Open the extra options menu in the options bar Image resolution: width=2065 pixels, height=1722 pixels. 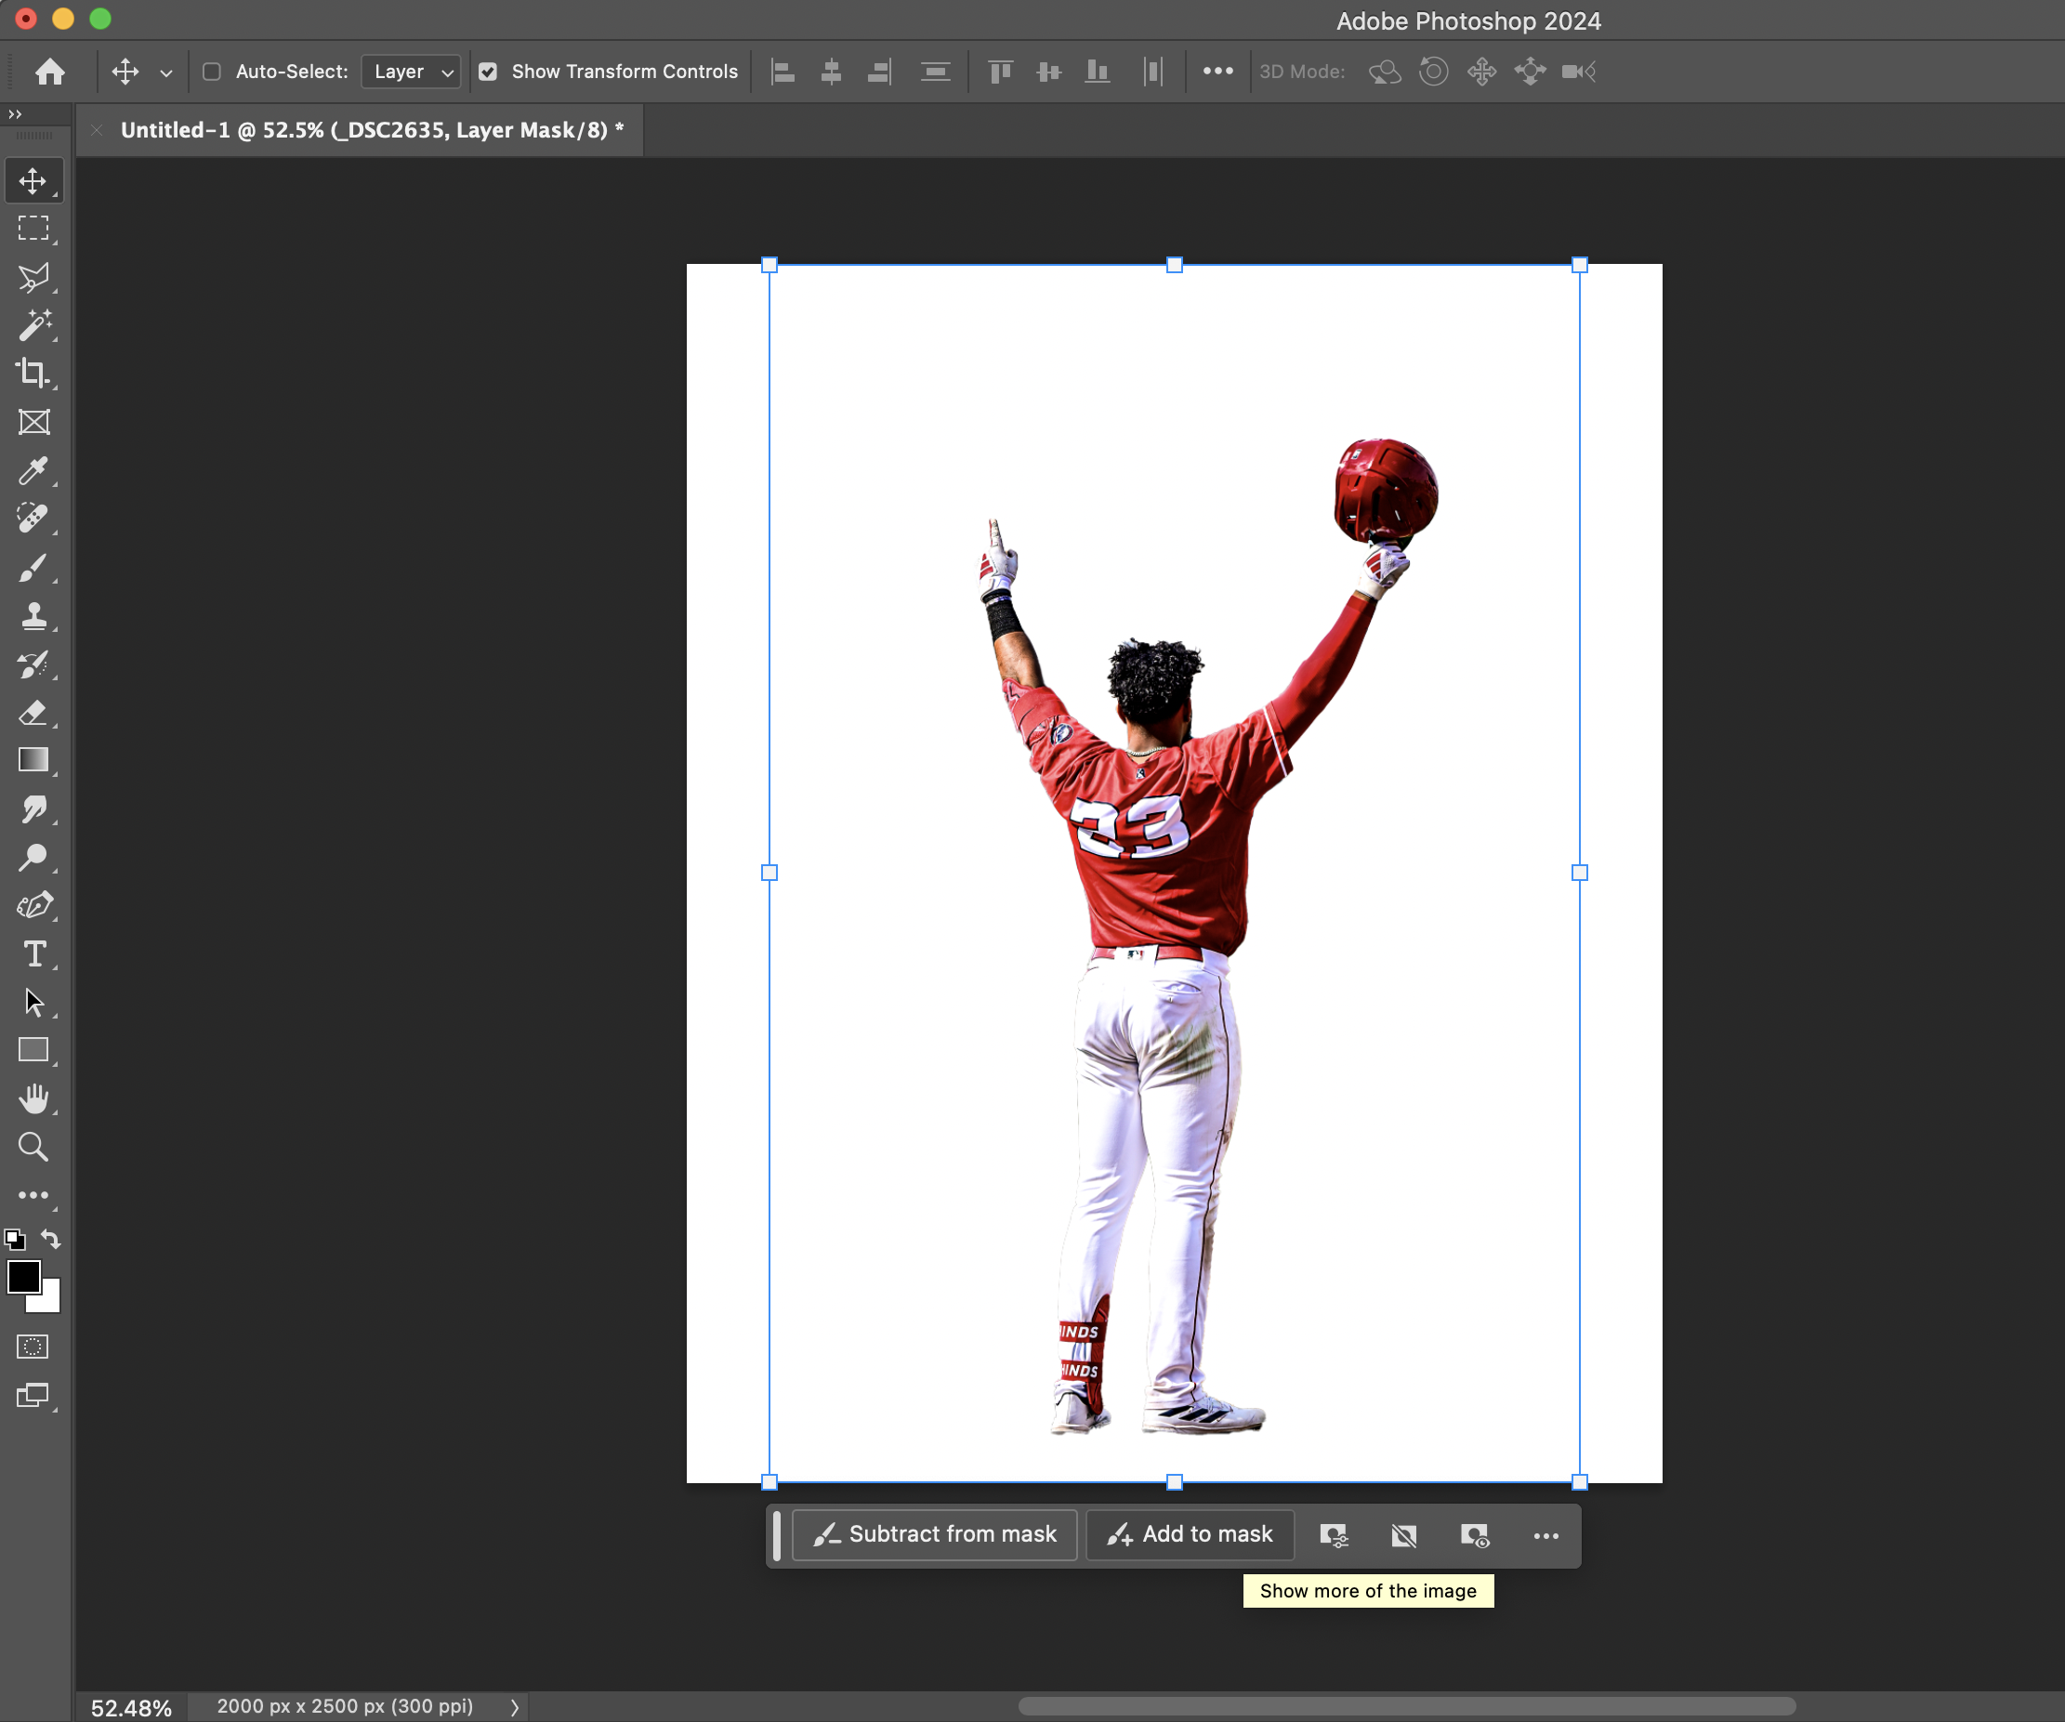click(1218, 71)
